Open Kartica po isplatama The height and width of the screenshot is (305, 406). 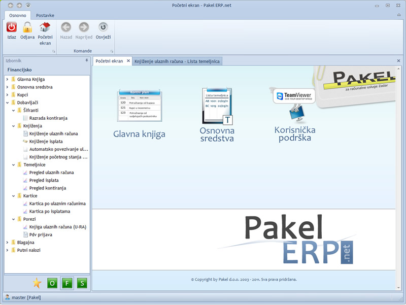pyautogui.click(x=49, y=211)
